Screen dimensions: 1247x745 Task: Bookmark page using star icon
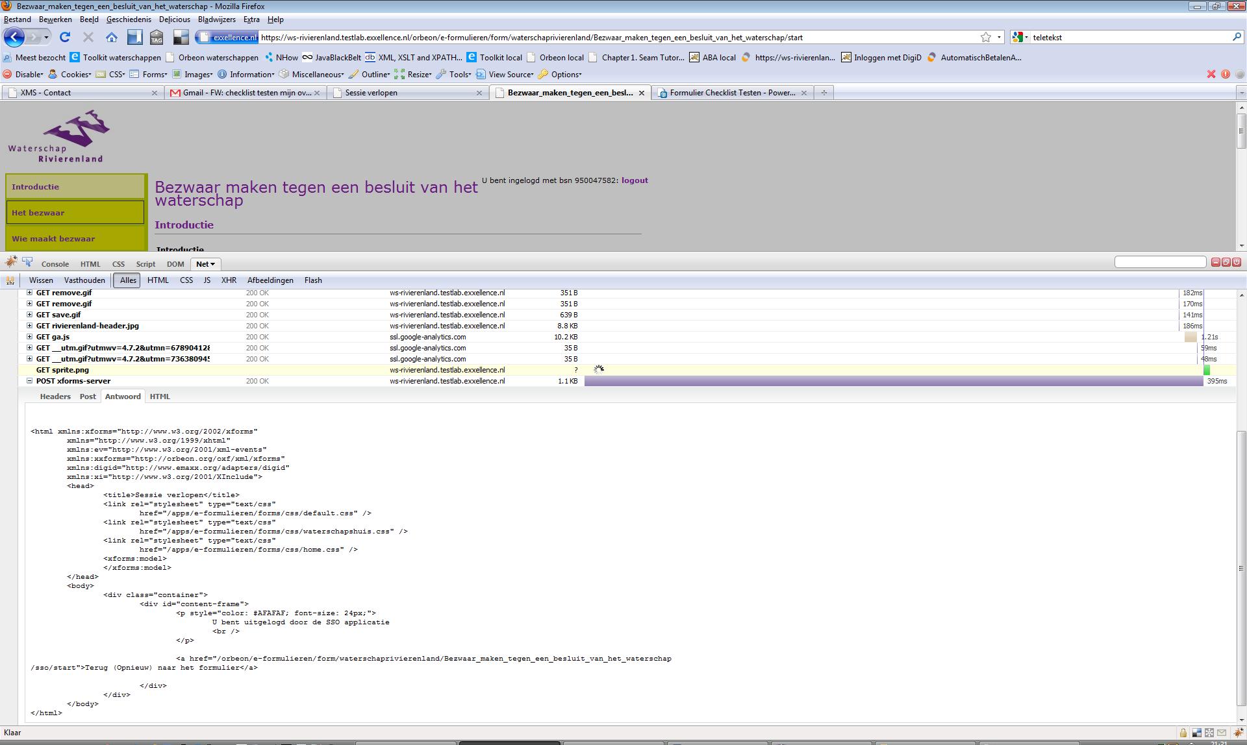click(x=985, y=38)
